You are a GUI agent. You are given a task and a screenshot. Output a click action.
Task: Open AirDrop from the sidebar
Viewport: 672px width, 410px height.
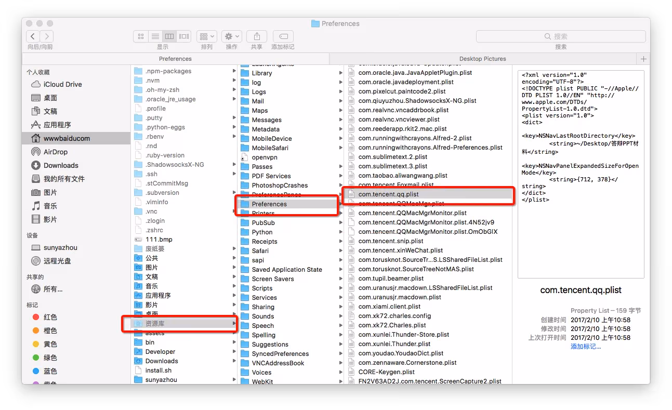[55, 152]
